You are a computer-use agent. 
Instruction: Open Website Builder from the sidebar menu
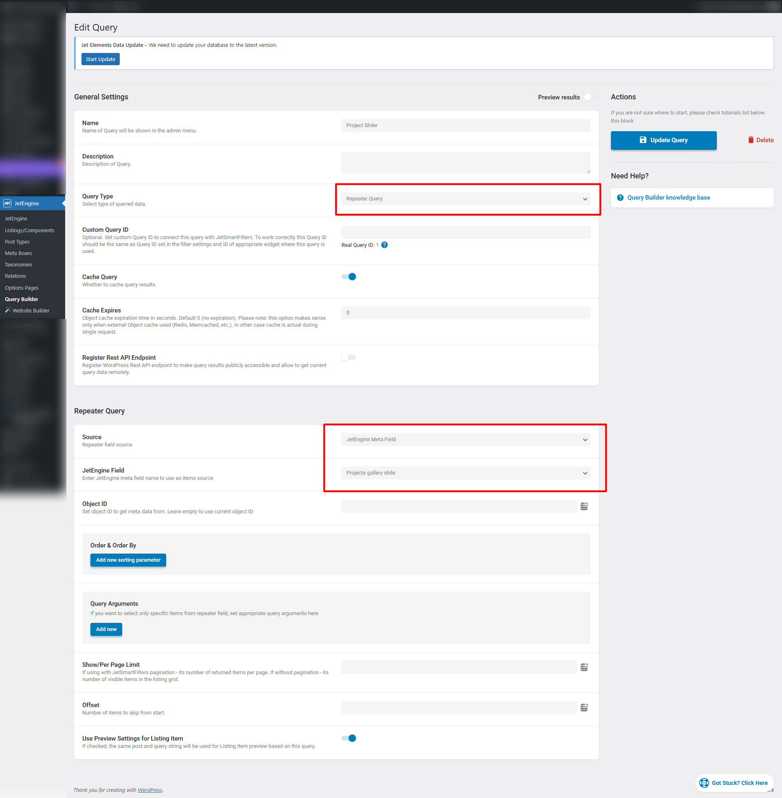click(x=31, y=310)
